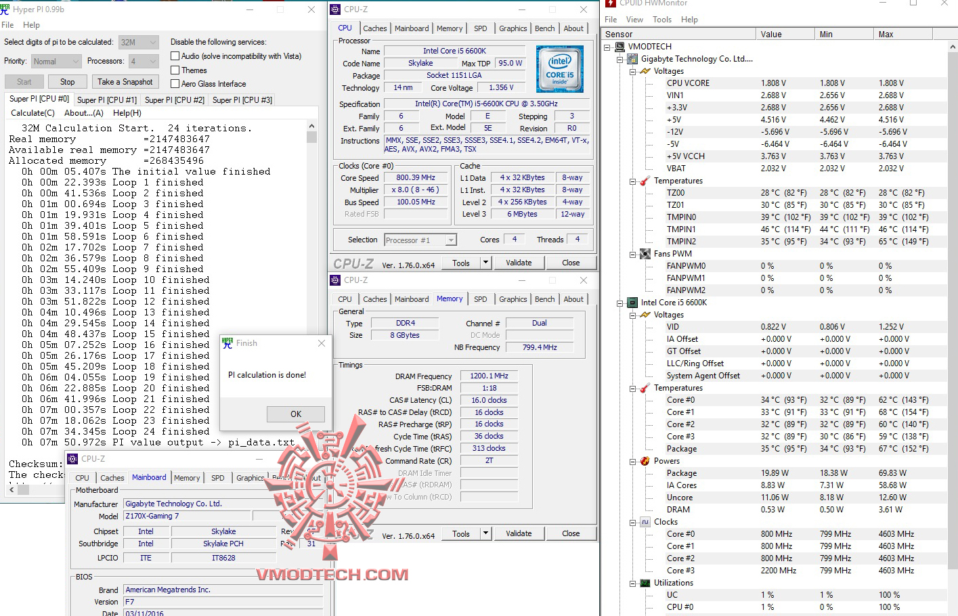Collapse the Gigabyte Technology tree node
This screenshot has height=616, width=958.
620,59
